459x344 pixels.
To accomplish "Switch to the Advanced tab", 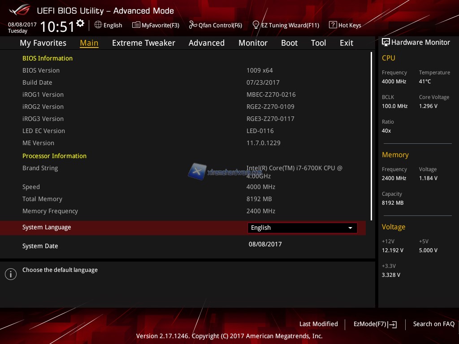I will (x=206, y=43).
